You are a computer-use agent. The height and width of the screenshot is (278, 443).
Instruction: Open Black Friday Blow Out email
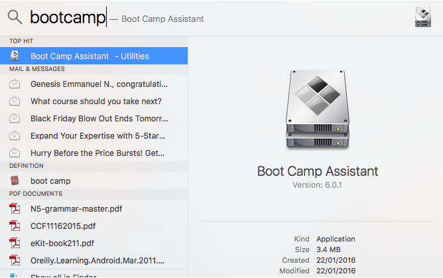click(94, 118)
